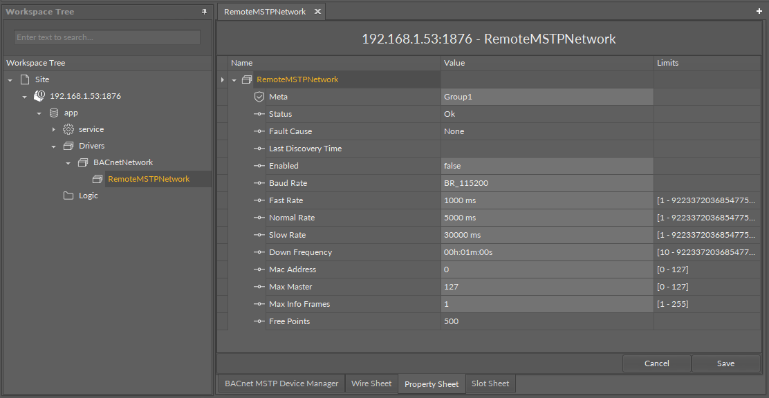Click the Logic folder icon
769x398 pixels.
coord(68,196)
